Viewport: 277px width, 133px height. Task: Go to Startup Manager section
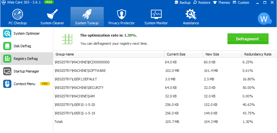26,71
